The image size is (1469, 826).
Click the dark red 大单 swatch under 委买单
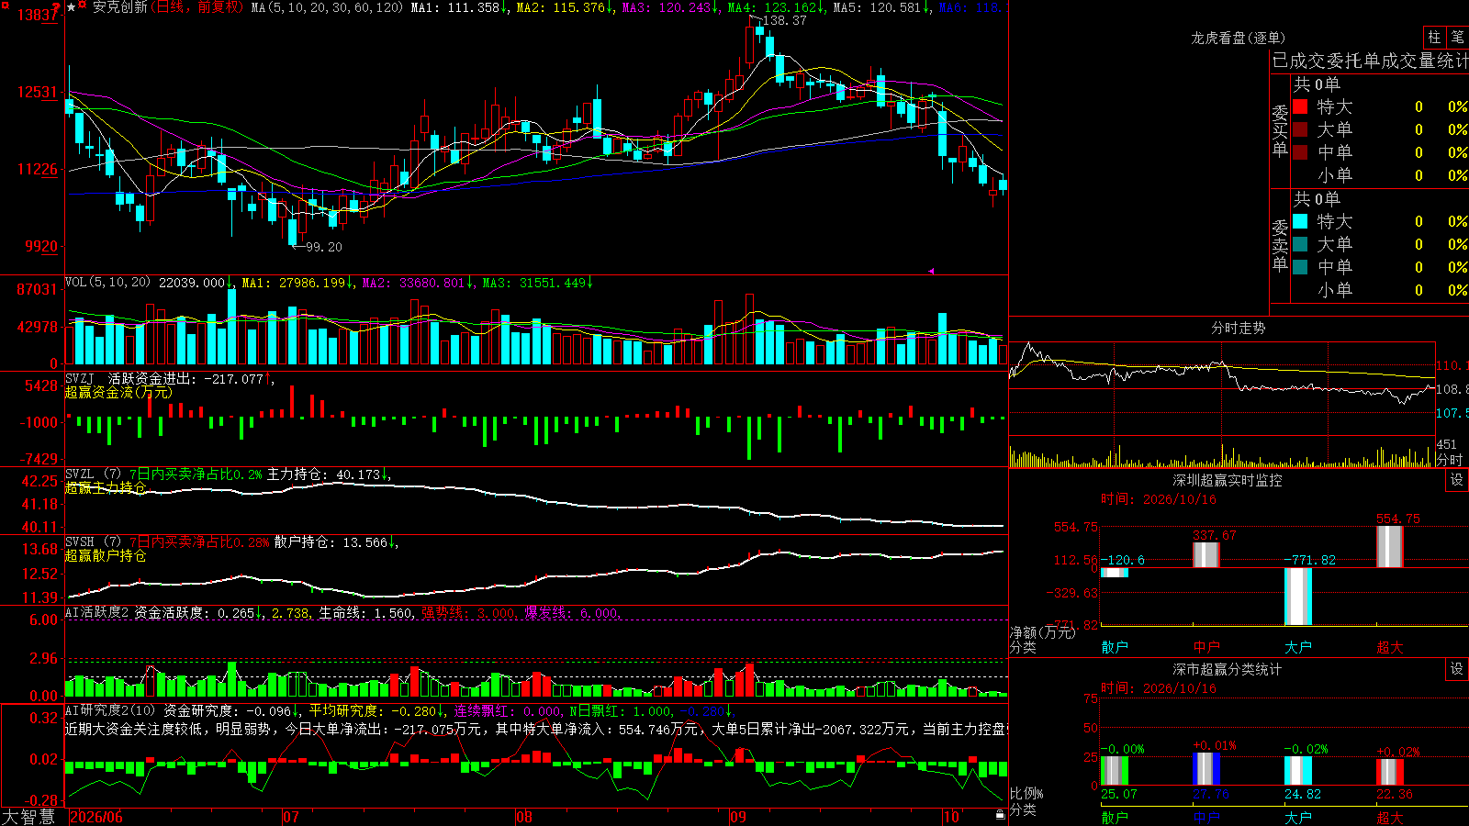(x=1300, y=129)
